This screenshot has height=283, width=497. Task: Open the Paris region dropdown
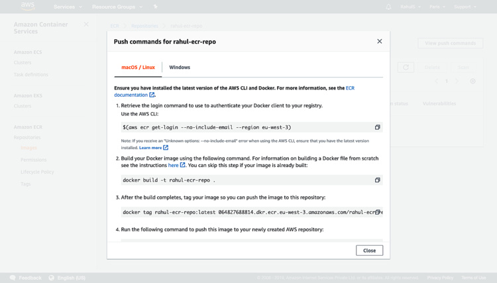click(x=437, y=7)
